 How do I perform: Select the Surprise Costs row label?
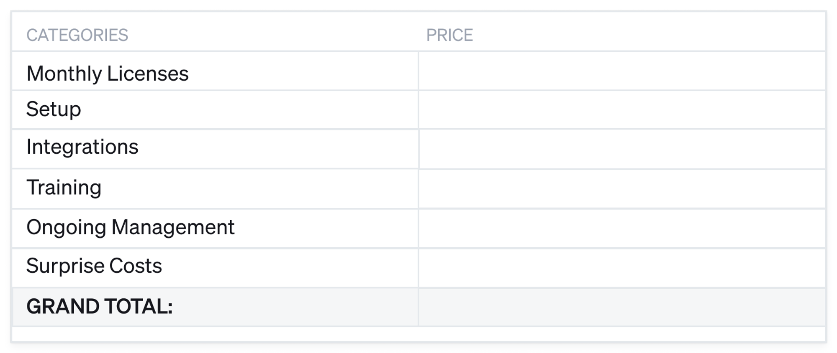pyautogui.click(x=94, y=266)
